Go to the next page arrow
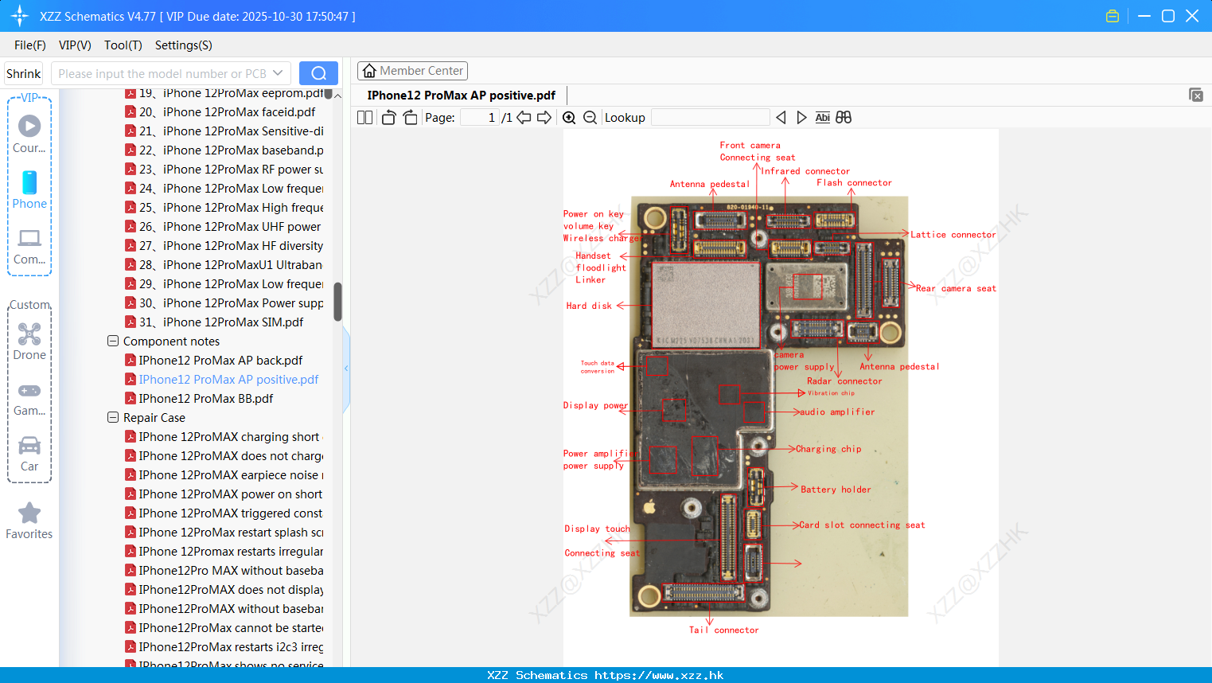The width and height of the screenshot is (1212, 683). (544, 118)
